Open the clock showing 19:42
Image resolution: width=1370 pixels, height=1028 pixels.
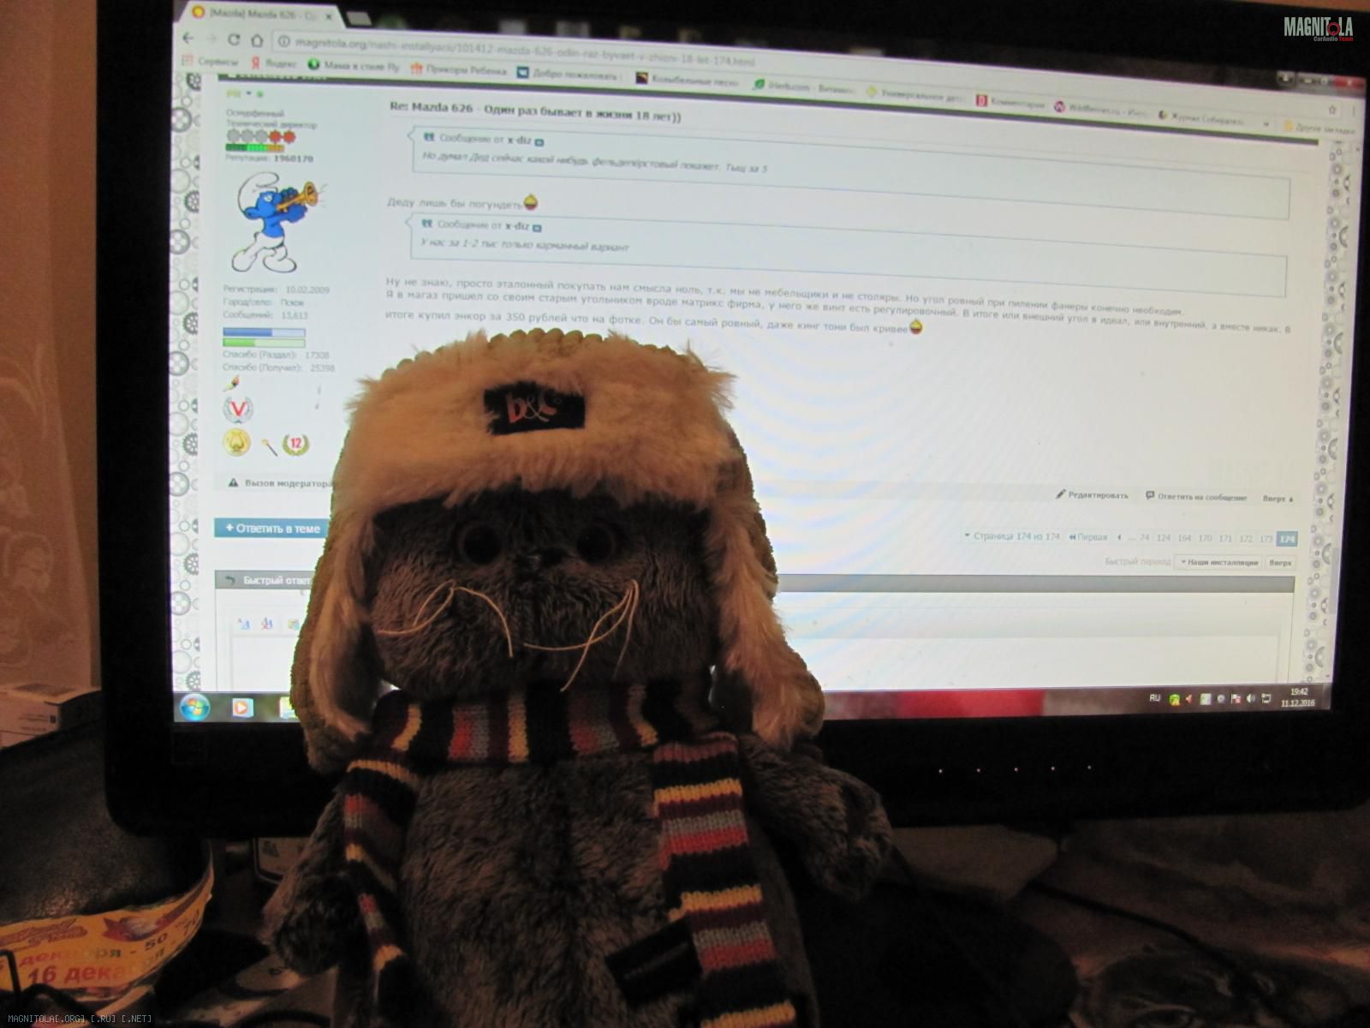(x=1298, y=696)
